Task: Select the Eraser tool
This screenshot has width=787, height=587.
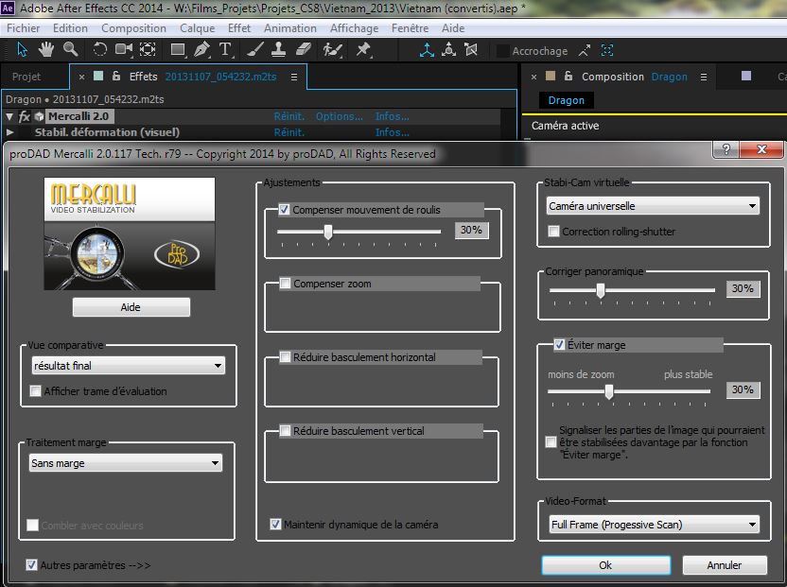Action: click(304, 50)
